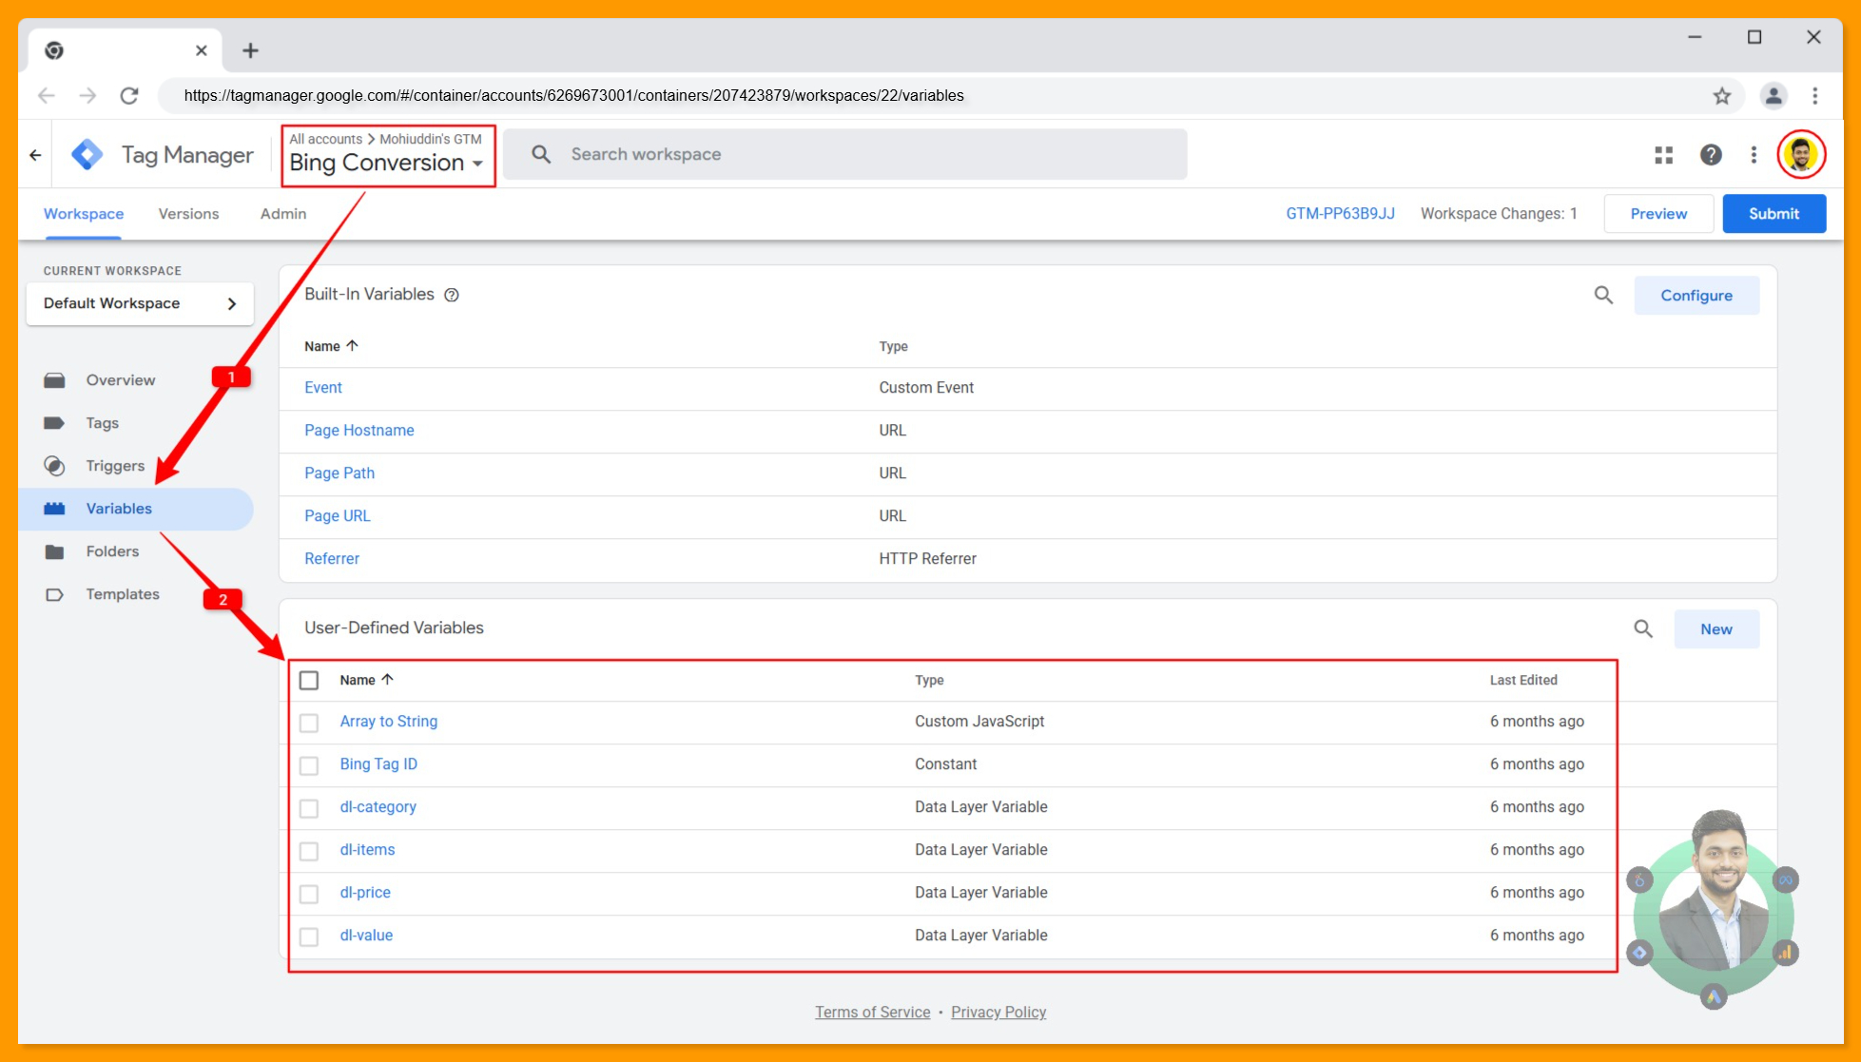Open Help via the question mark icon
The width and height of the screenshot is (1861, 1062).
pyautogui.click(x=1711, y=154)
